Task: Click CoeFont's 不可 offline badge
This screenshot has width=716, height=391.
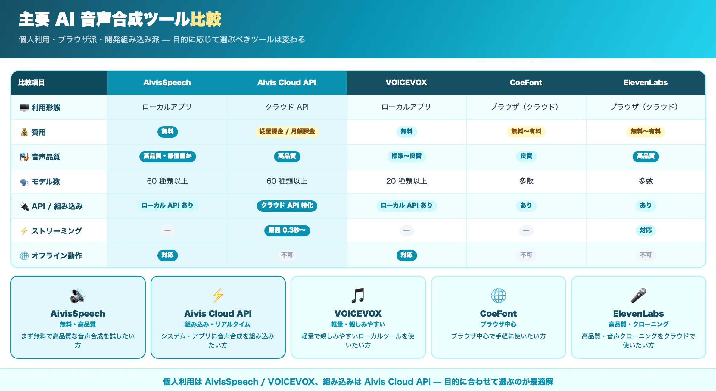Action: [526, 255]
